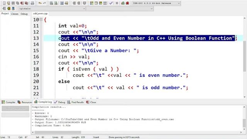
Task: Click the Run program toolbar icon
Action: point(96,3)
